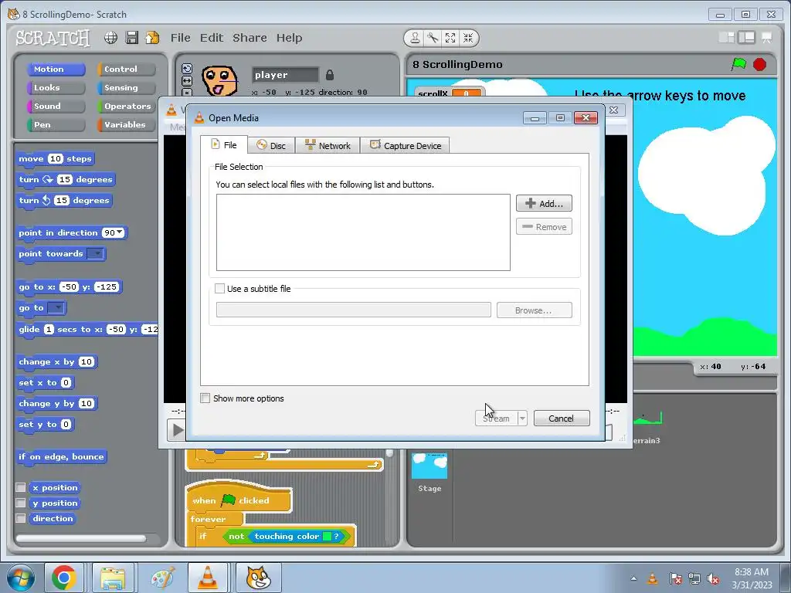Image resolution: width=791 pixels, height=593 pixels.
Task: Open the Scratch Help menu
Action: click(x=289, y=38)
